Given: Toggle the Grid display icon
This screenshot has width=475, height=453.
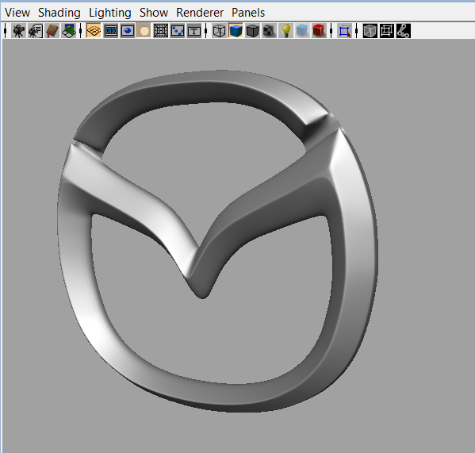Looking at the screenshot, I should coord(94,31).
